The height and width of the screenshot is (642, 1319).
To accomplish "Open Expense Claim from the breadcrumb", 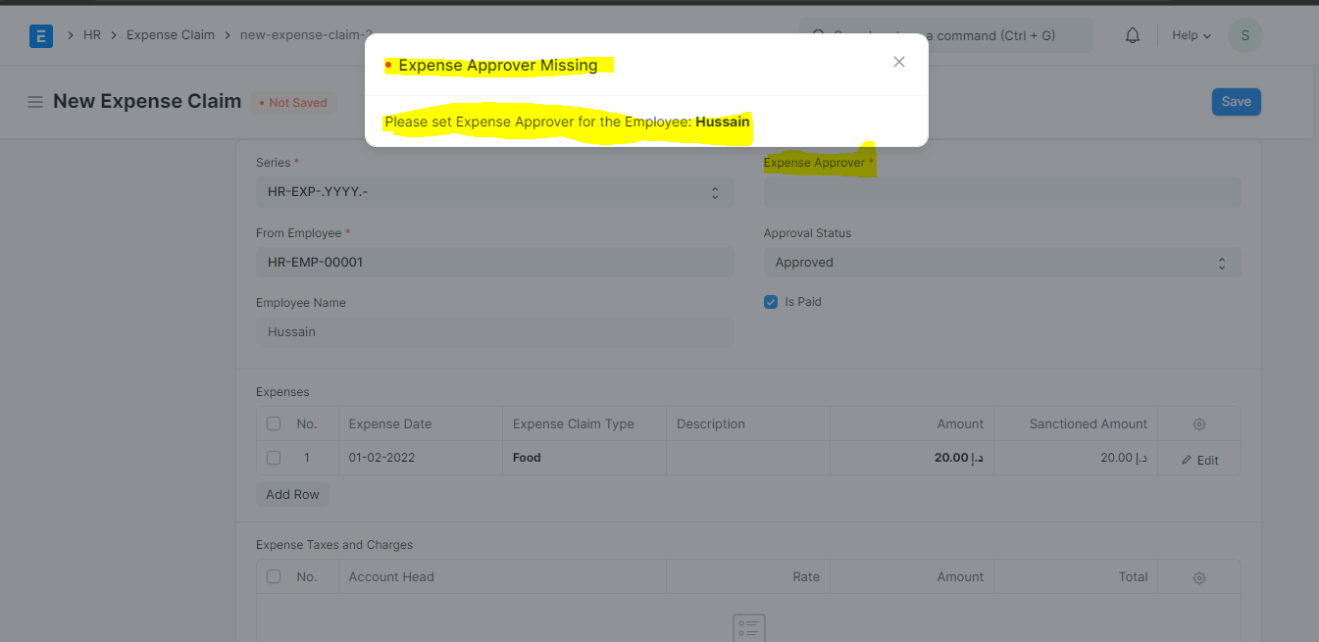I will [171, 34].
